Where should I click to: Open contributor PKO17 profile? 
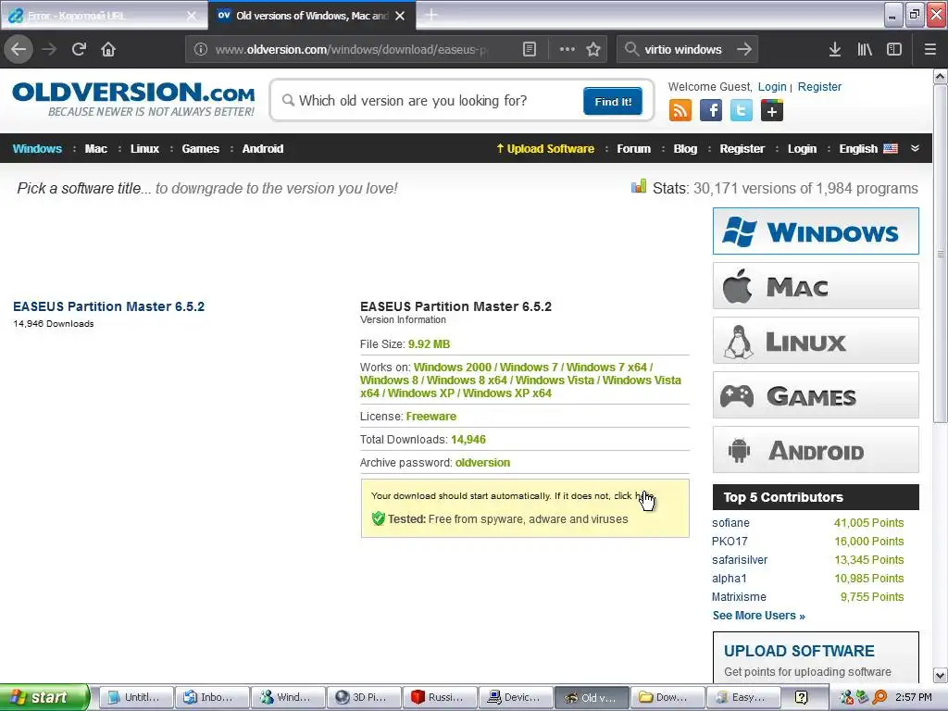pos(730,541)
